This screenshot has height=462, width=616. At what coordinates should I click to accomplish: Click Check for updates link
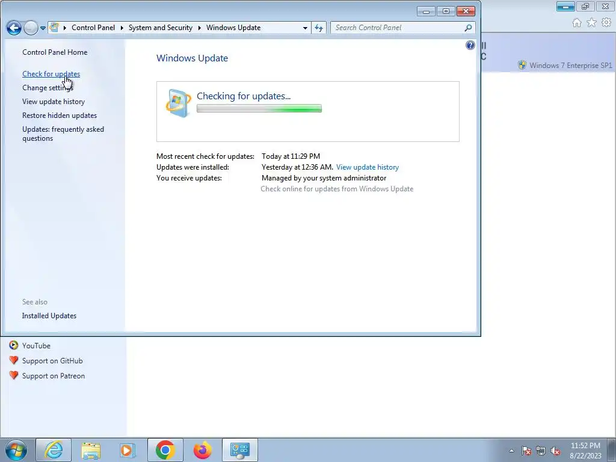click(x=51, y=74)
